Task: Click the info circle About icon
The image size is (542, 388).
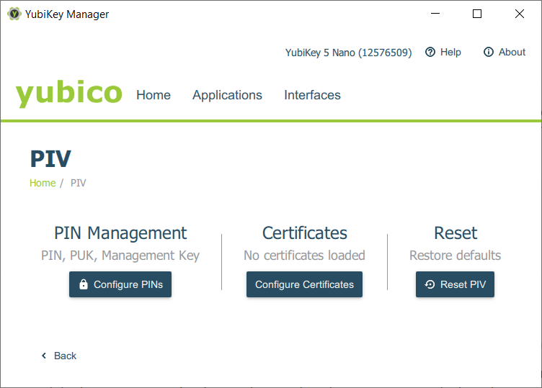Action: click(489, 52)
